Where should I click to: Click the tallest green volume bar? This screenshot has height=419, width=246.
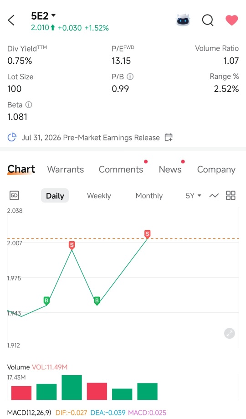pos(72,388)
